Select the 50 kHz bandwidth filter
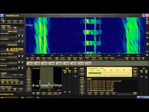 [x=29, y=72]
